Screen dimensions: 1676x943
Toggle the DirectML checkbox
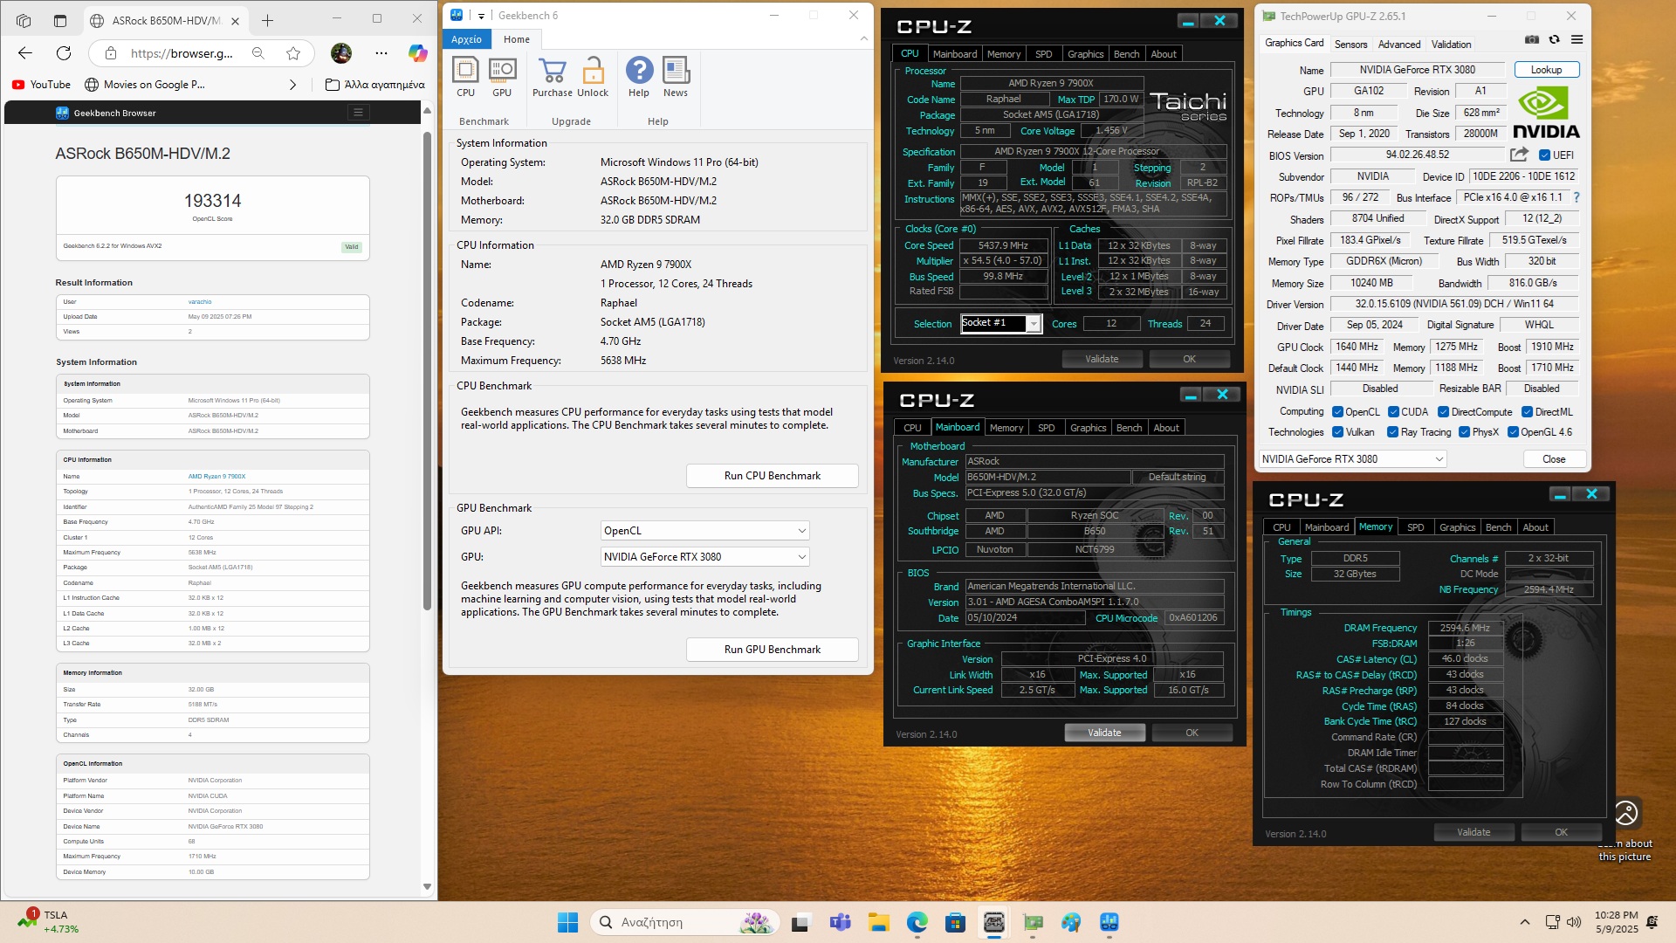tap(1527, 412)
